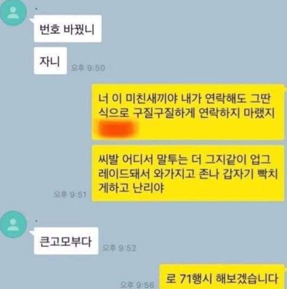Click the 오후 9:56 timestamp
This screenshot has height=289, width=287.
(137, 285)
